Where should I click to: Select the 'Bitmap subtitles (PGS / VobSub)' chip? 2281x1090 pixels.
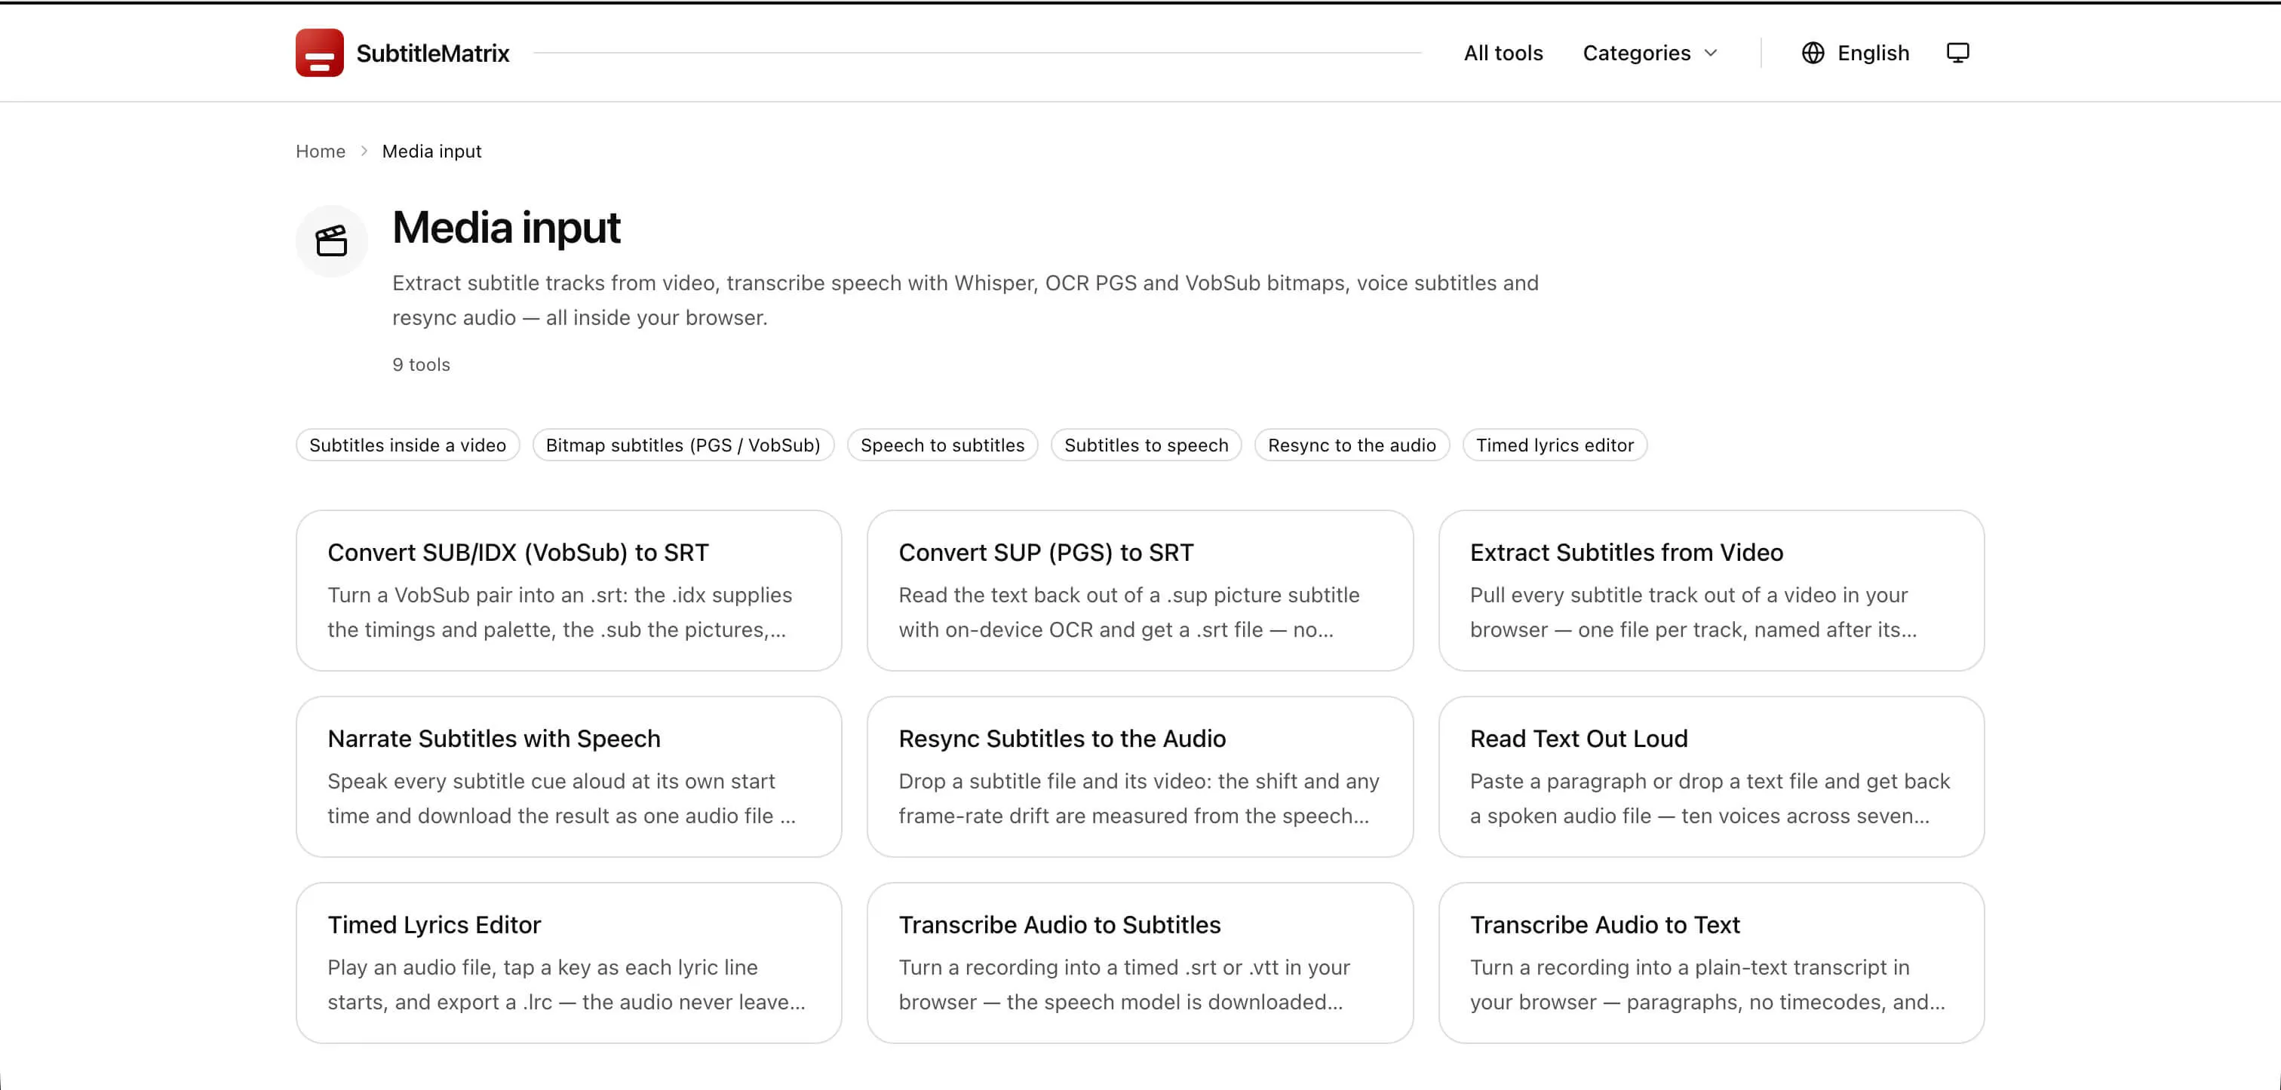coord(683,445)
